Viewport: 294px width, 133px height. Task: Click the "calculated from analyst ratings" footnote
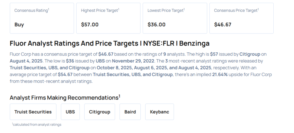(37, 124)
